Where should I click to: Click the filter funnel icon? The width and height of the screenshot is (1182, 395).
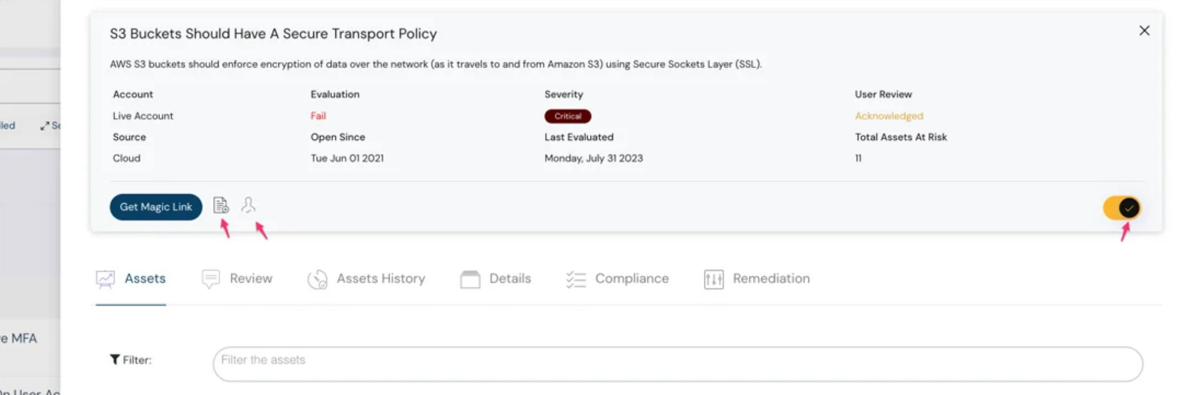click(115, 359)
